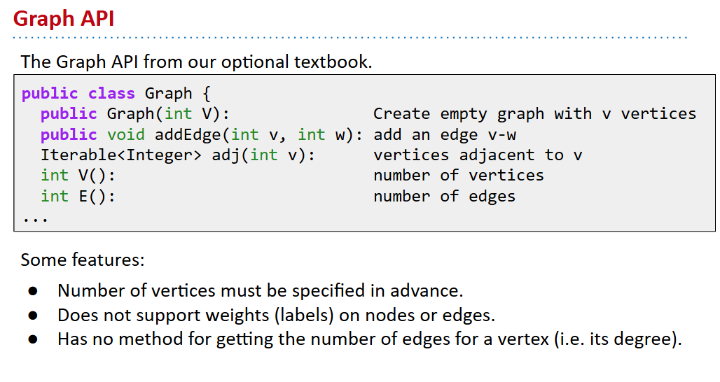The height and width of the screenshot is (382, 720).
Task: Click the 'public class Graph {' code line
Action: (116, 93)
